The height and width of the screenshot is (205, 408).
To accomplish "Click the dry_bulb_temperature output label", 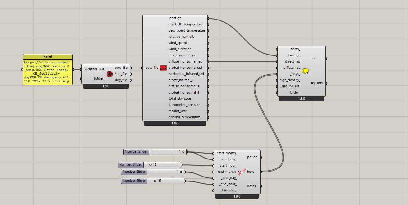I will [185, 24].
